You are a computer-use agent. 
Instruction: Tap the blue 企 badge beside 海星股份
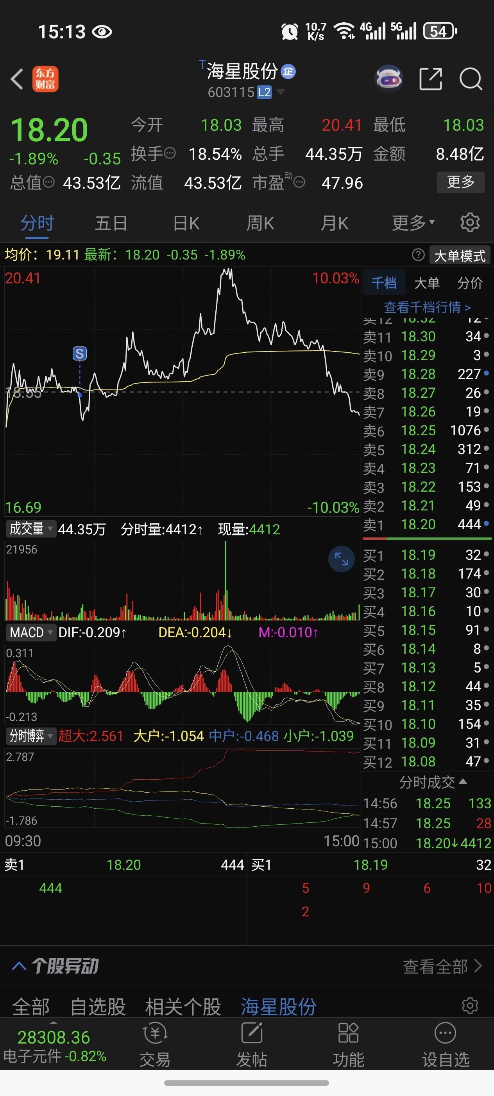pos(288,72)
